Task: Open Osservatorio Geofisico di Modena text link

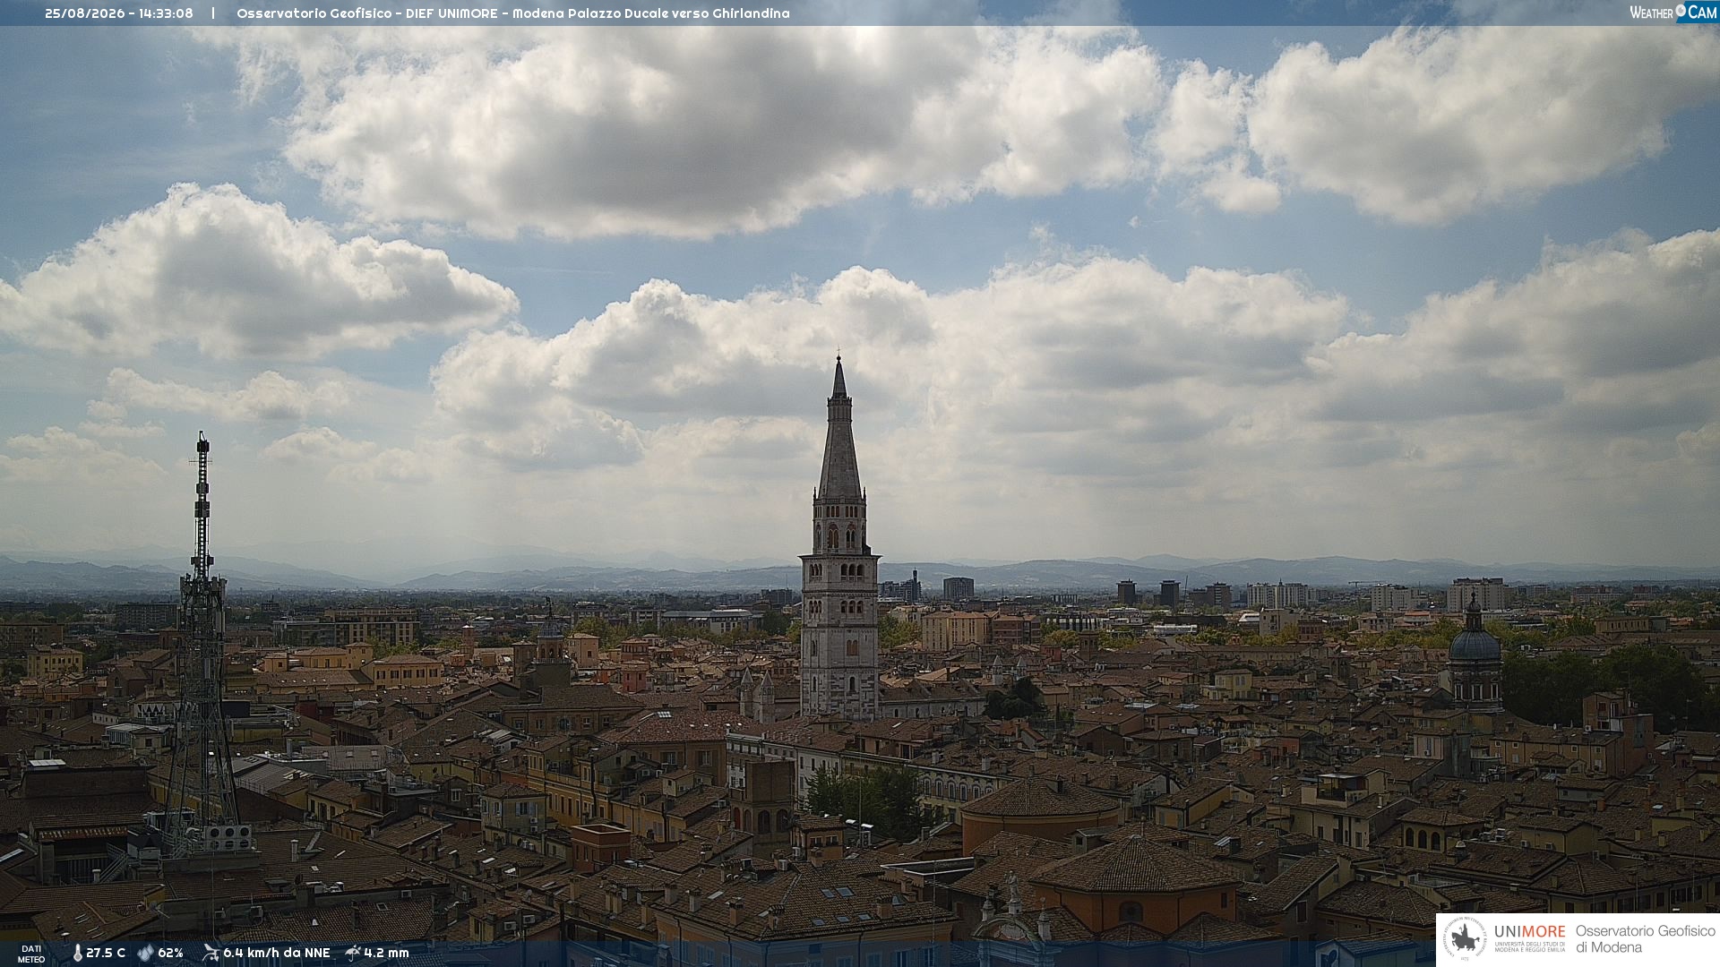Action: pos(1645,939)
